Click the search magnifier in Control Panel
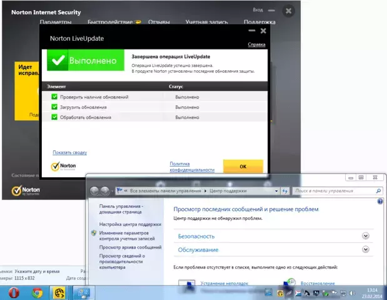The image size is (387, 300). click(x=378, y=191)
